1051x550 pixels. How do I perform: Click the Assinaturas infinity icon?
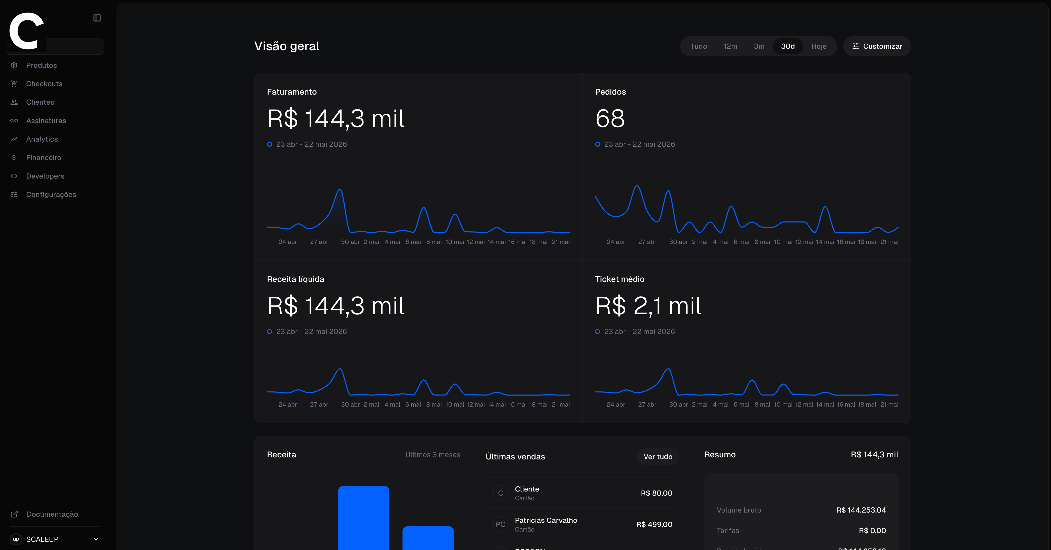(14, 121)
